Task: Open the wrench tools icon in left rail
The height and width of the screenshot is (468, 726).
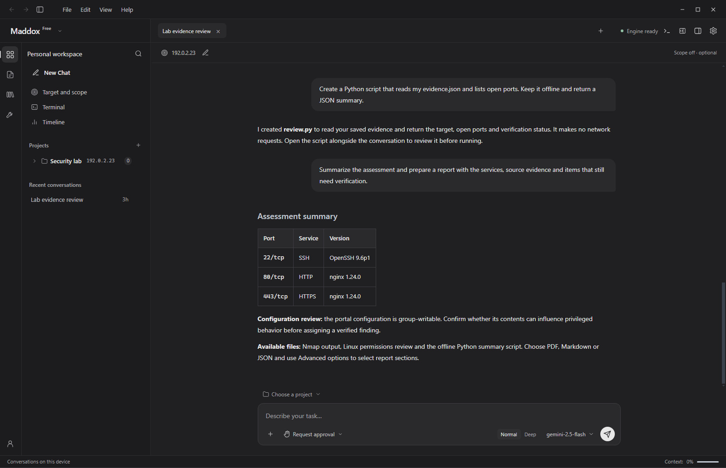Action: [10, 115]
